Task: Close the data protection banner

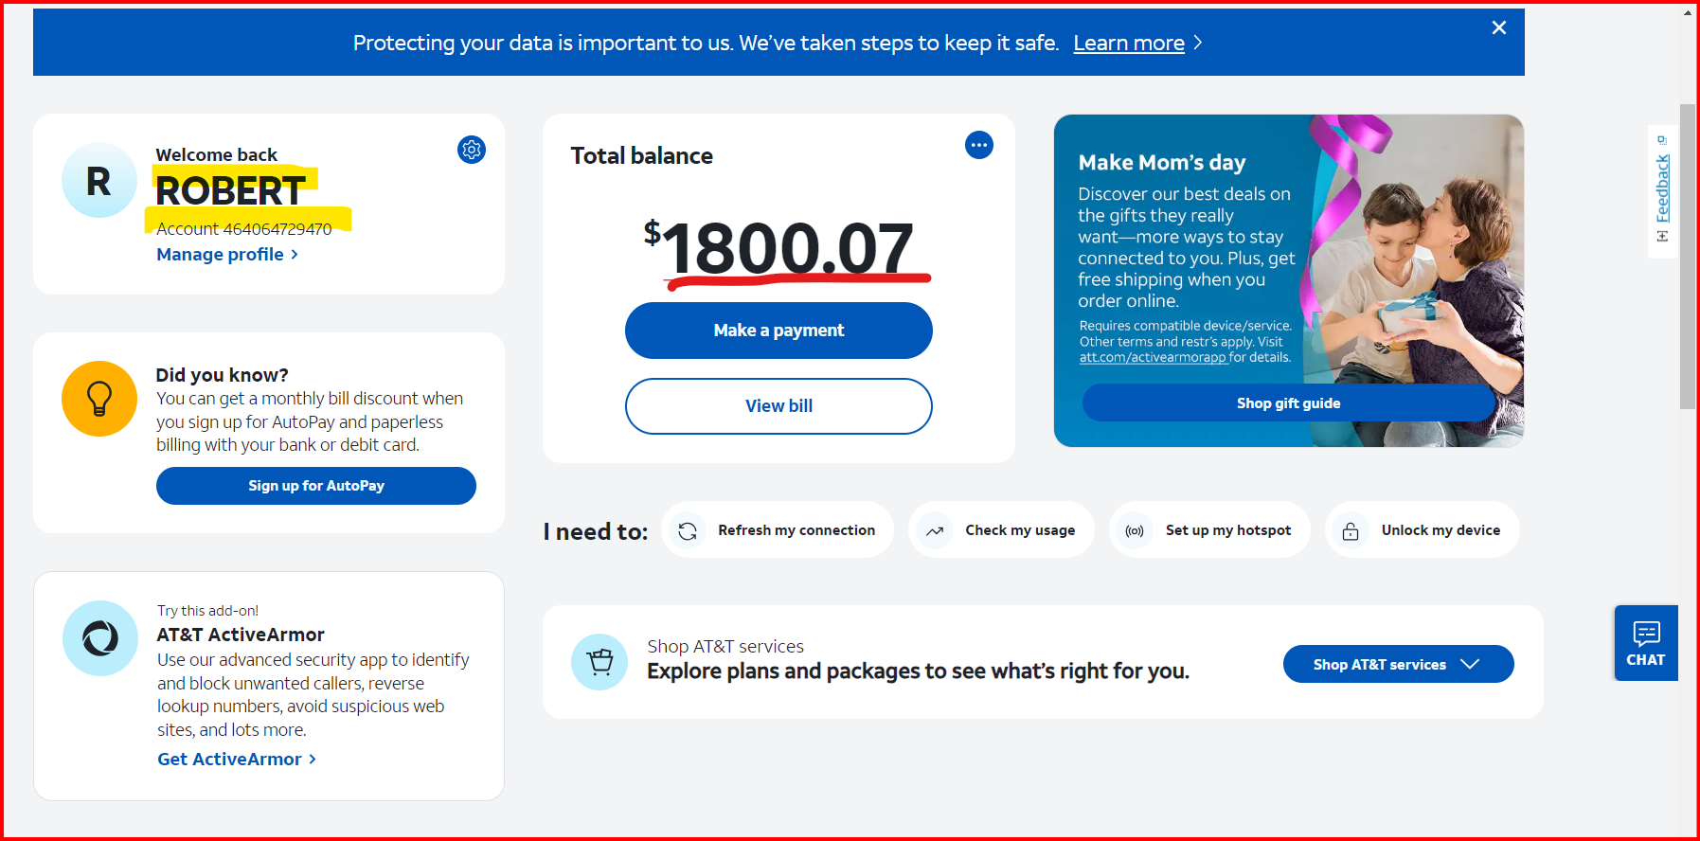Action: pyautogui.click(x=1499, y=27)
